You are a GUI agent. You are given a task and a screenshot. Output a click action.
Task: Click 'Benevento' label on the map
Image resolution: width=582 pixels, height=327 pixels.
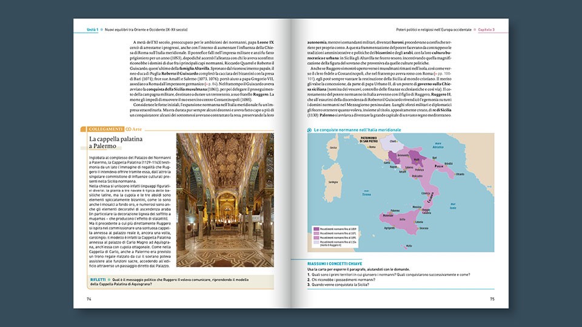point(403,155)
